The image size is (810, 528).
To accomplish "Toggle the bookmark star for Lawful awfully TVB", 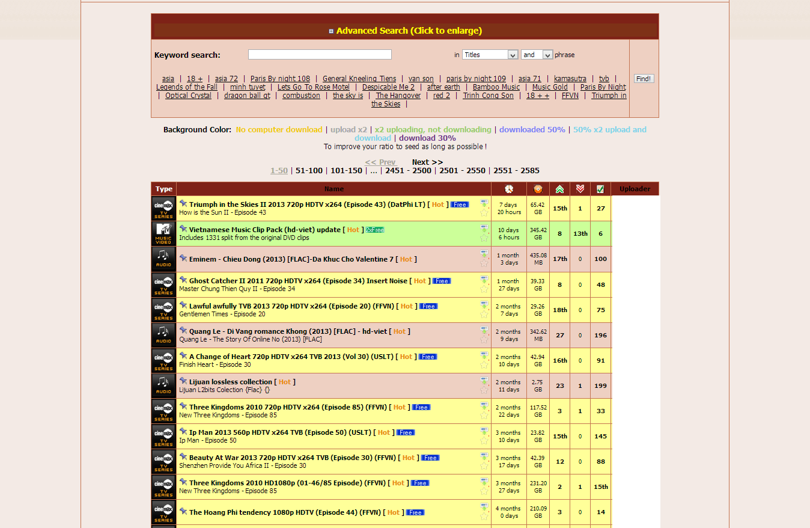I will coord(484,314).
